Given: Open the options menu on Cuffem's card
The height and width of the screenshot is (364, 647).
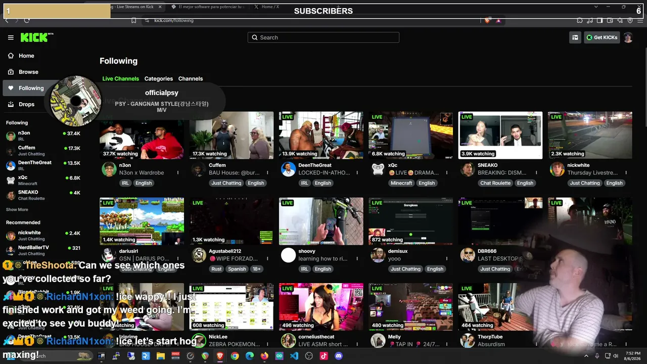Looking at the screenshot, I should pos(267,173).
